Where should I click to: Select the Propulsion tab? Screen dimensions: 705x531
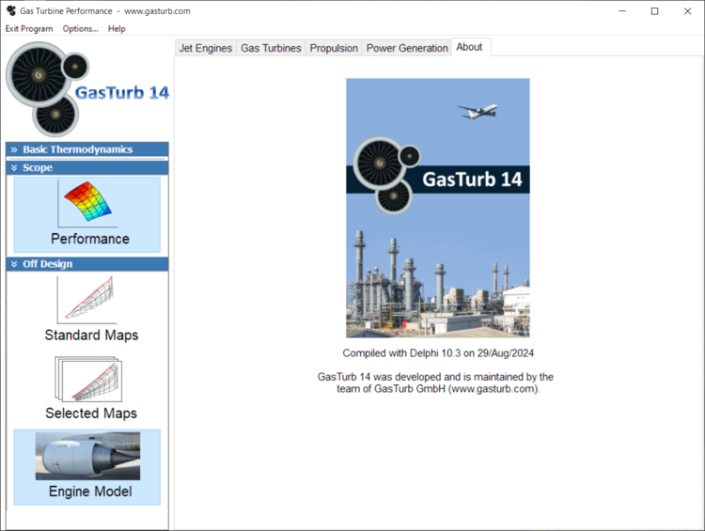coord(334,48)
